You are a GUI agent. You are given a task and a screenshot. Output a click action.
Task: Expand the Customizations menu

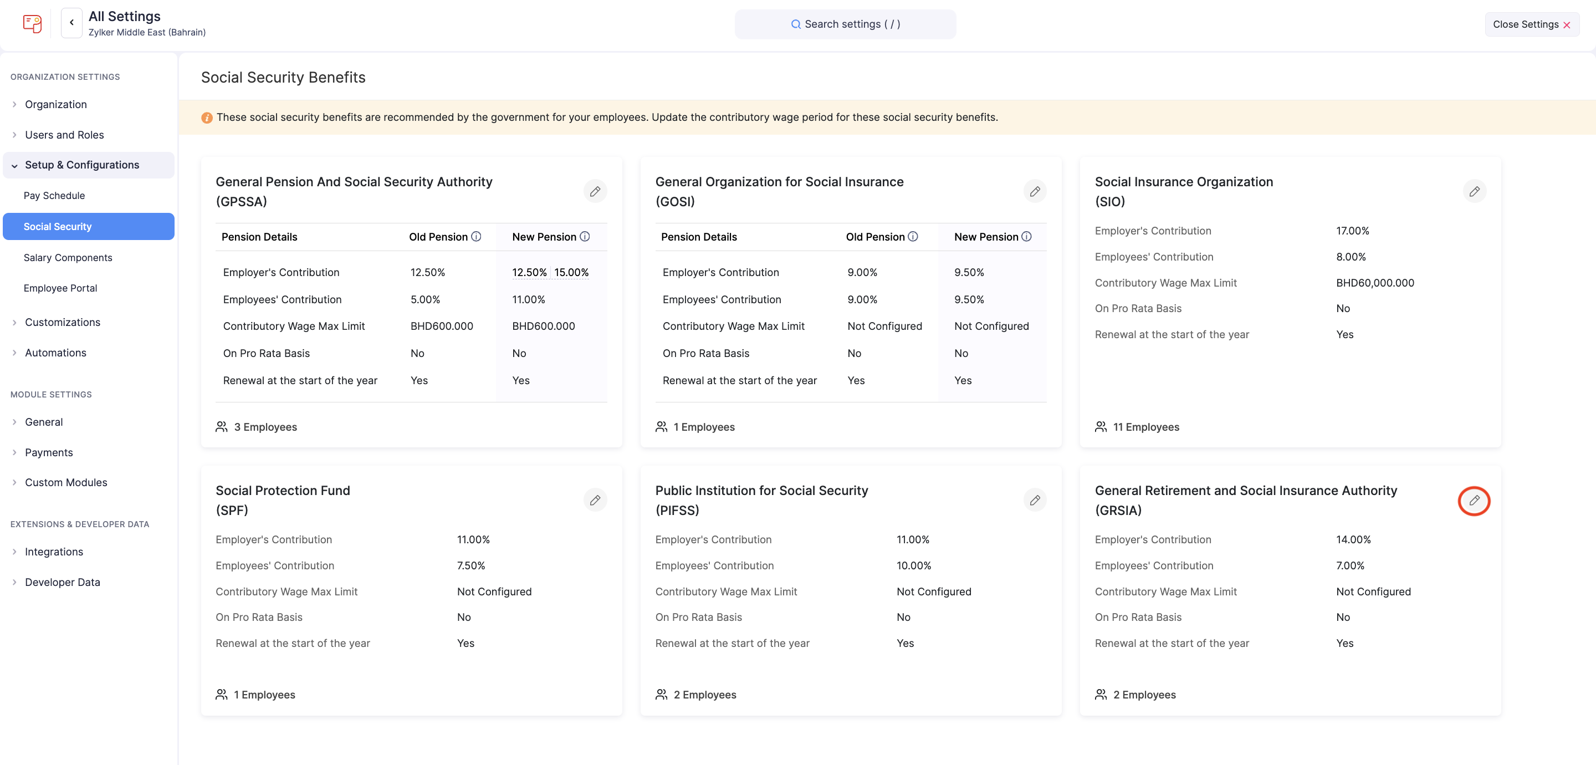coord(62,323)
